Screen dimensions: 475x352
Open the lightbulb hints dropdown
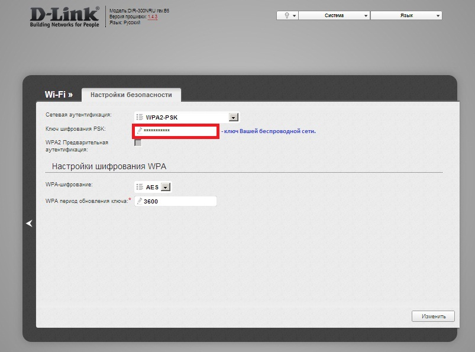287,15
